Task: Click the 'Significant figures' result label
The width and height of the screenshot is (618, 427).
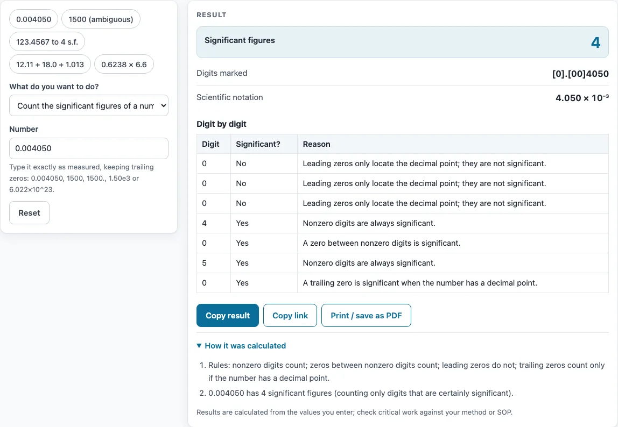Action: tap(240, 40)
